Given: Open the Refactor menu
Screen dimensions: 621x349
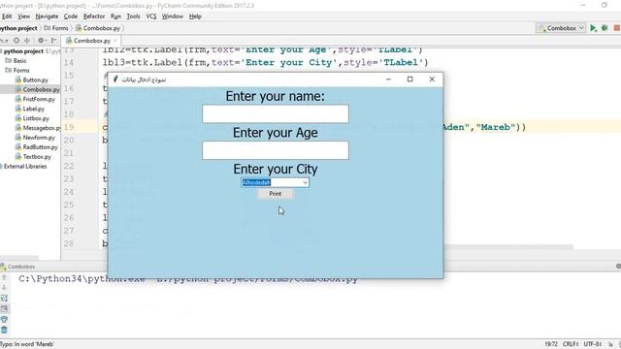Looking at the screenshot, I should point(94,16).
